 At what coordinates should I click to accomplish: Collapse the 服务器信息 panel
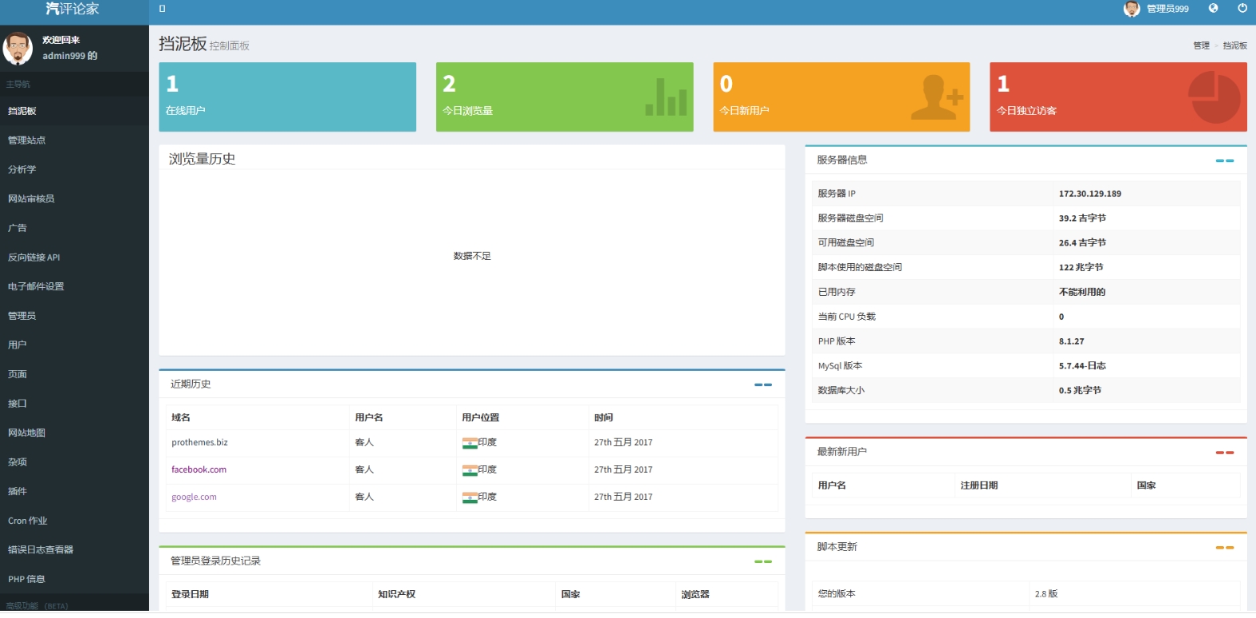(x=1224, y=161)
